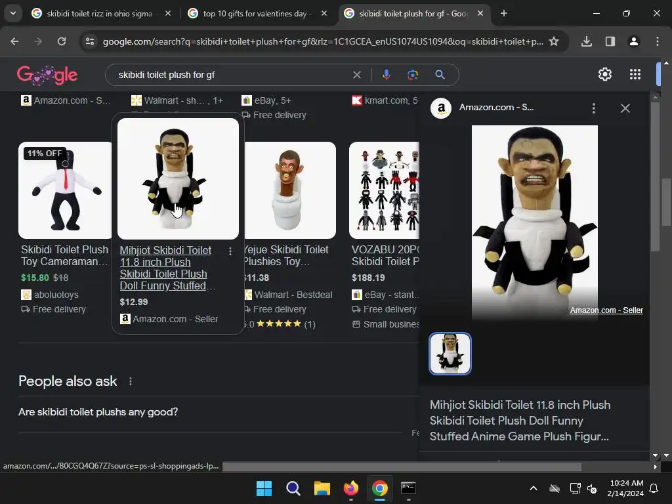Image resolution: width=672 pixels, height=504 pixels.
Task: Open the clock showing 10:24 AM
Action: (x=625, y=488)
